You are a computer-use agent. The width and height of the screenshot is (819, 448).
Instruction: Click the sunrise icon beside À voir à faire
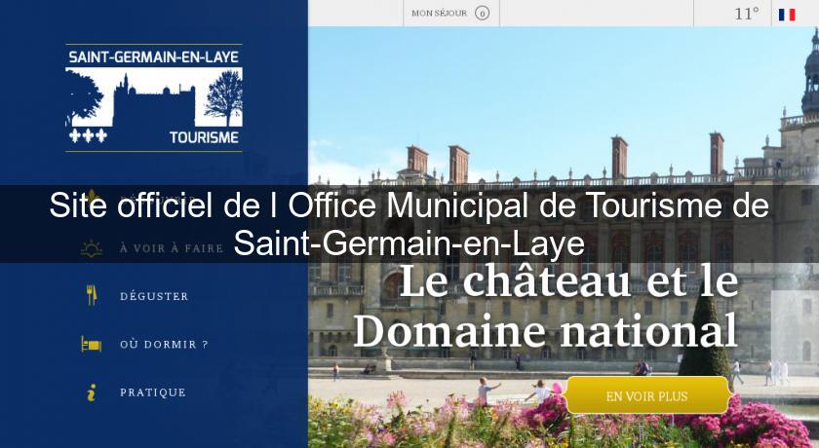(x=92, y=248)
